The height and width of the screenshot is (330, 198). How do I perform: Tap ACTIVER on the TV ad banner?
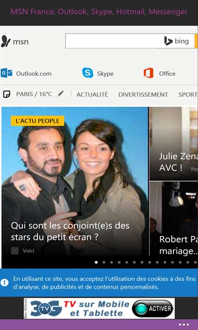[153, 309]
